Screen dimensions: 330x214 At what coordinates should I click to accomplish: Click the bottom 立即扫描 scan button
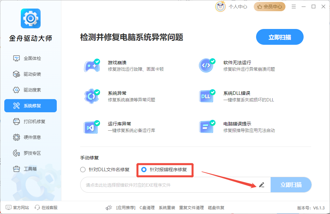point(291,185)
